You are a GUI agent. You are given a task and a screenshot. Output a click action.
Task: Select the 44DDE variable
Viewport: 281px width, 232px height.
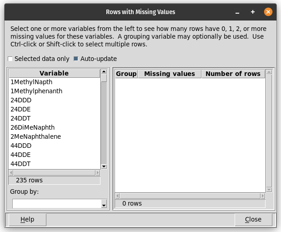click(54, 155)
